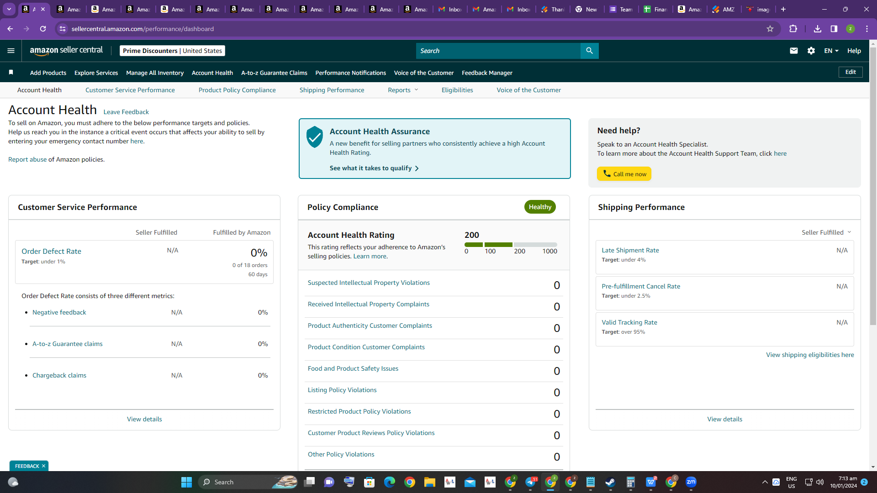This screenshot has height=493, width=877.
Task: Click the Account Health Rating progress bar
Action: [x=511, y=245]
